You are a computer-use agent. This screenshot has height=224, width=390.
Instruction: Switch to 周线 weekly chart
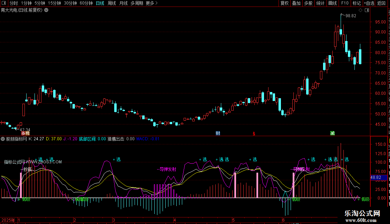112,3
